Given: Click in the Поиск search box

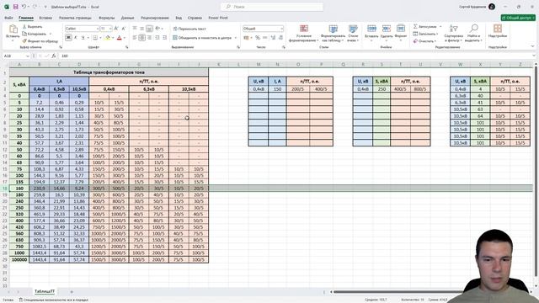Looking at the screenshot, I should pos(272,7).
